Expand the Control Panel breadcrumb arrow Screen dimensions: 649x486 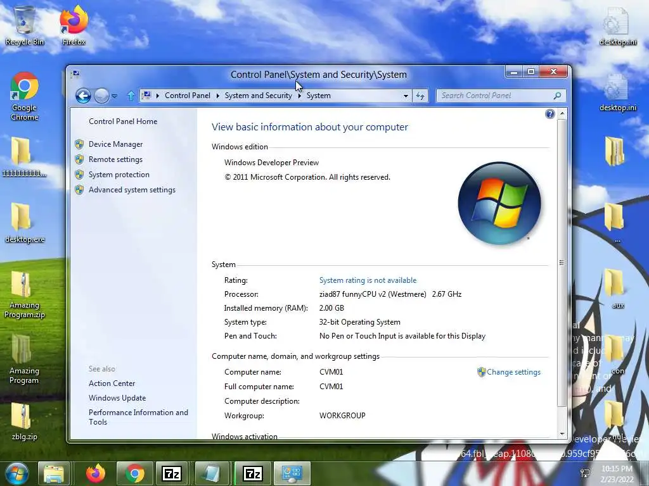(x=218, y=96)
